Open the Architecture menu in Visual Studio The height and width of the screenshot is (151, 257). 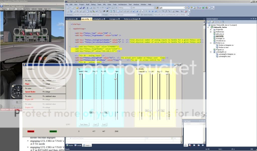point(122,4)
